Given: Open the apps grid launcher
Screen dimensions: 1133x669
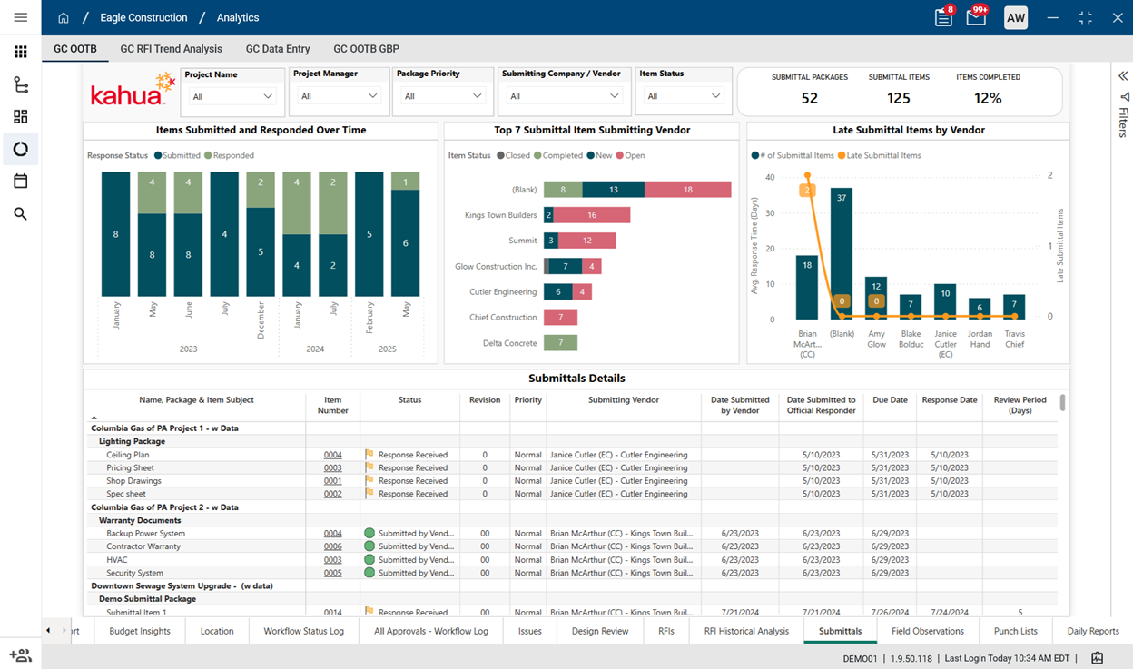Looking at the screenshot, I should 20,52.
